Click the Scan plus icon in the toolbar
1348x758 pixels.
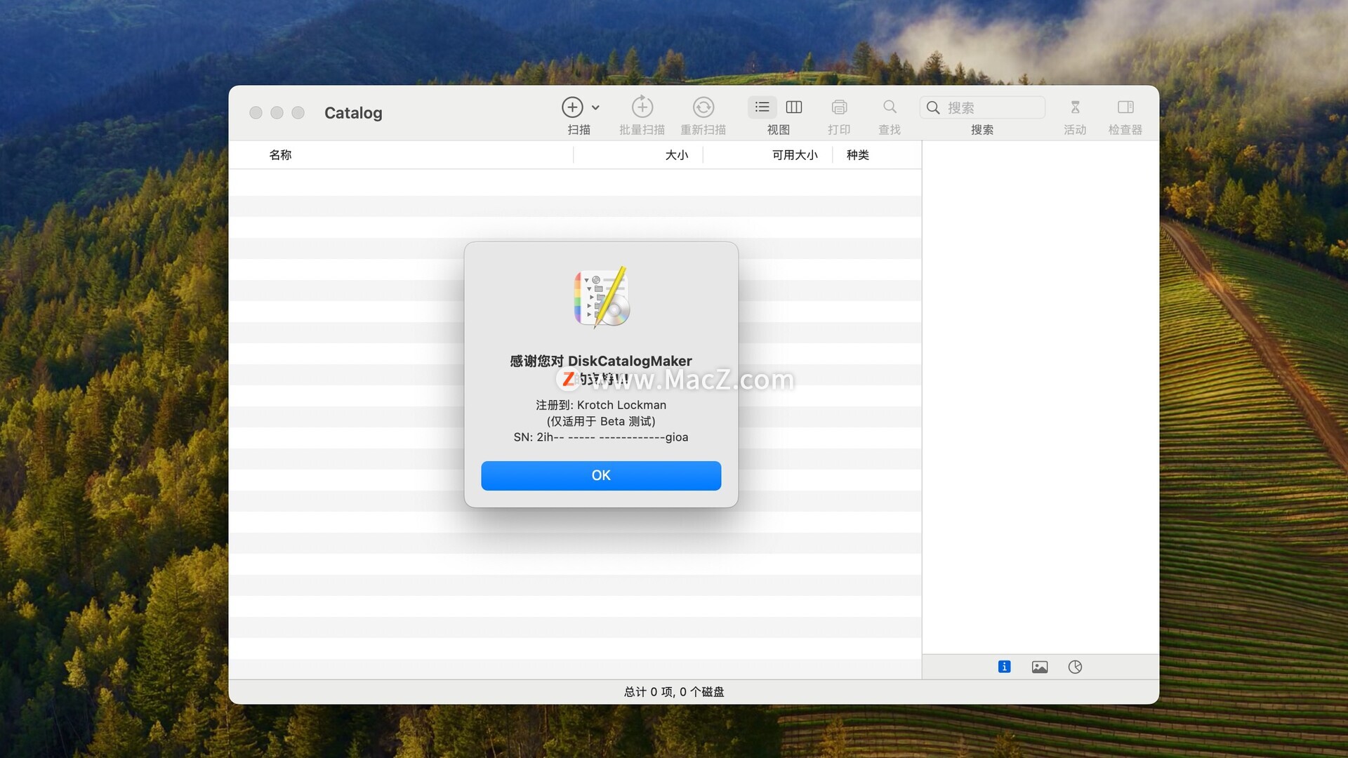572,107
